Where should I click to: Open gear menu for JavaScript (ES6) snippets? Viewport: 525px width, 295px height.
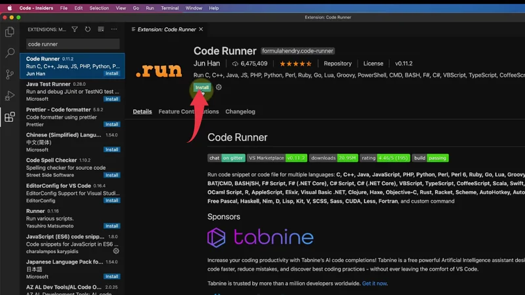(116, 250)
